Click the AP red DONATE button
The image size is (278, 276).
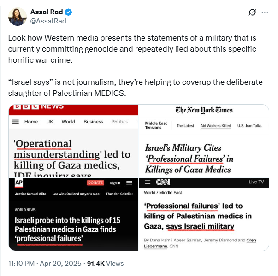pyautogui.click(x=95, y=182)
